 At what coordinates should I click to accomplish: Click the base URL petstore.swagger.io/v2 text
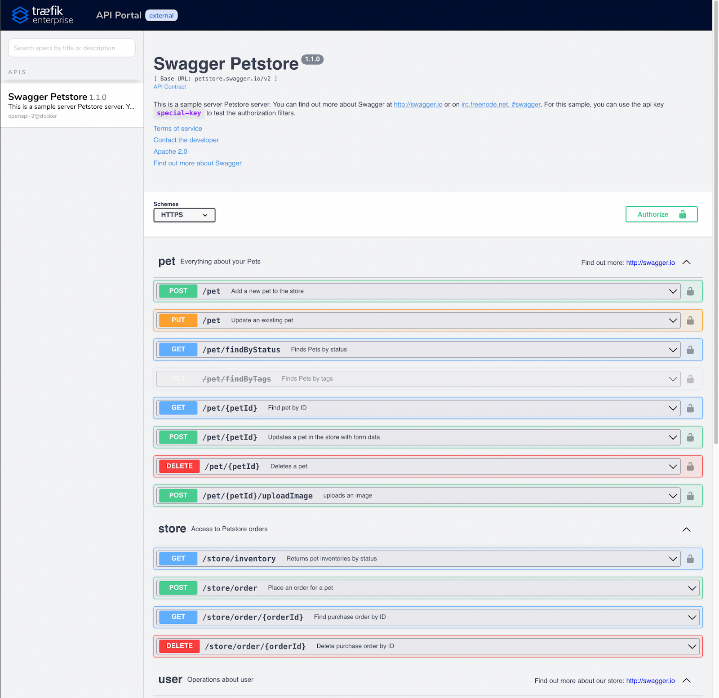click(233, 79)
